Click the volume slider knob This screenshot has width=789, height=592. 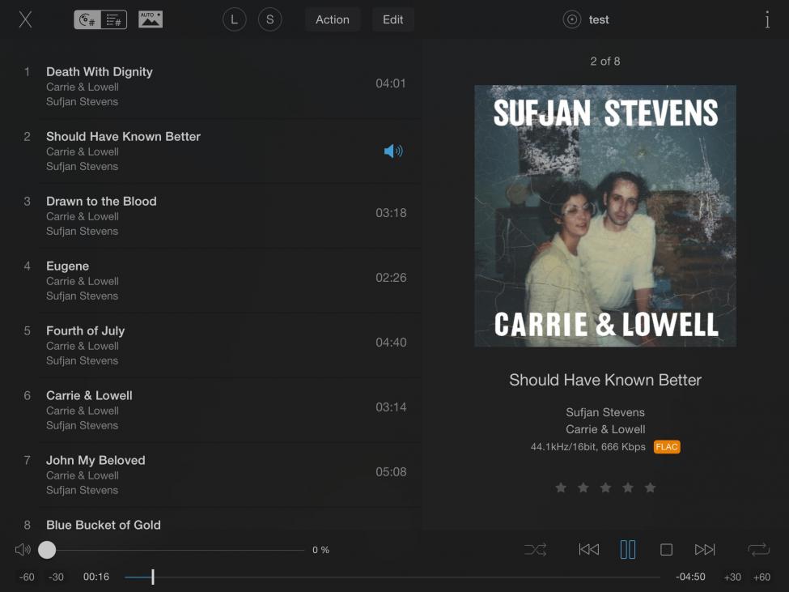tap(47, 550)
